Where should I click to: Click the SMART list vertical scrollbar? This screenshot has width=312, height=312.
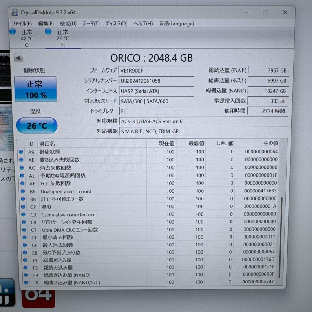click(281, 238)
